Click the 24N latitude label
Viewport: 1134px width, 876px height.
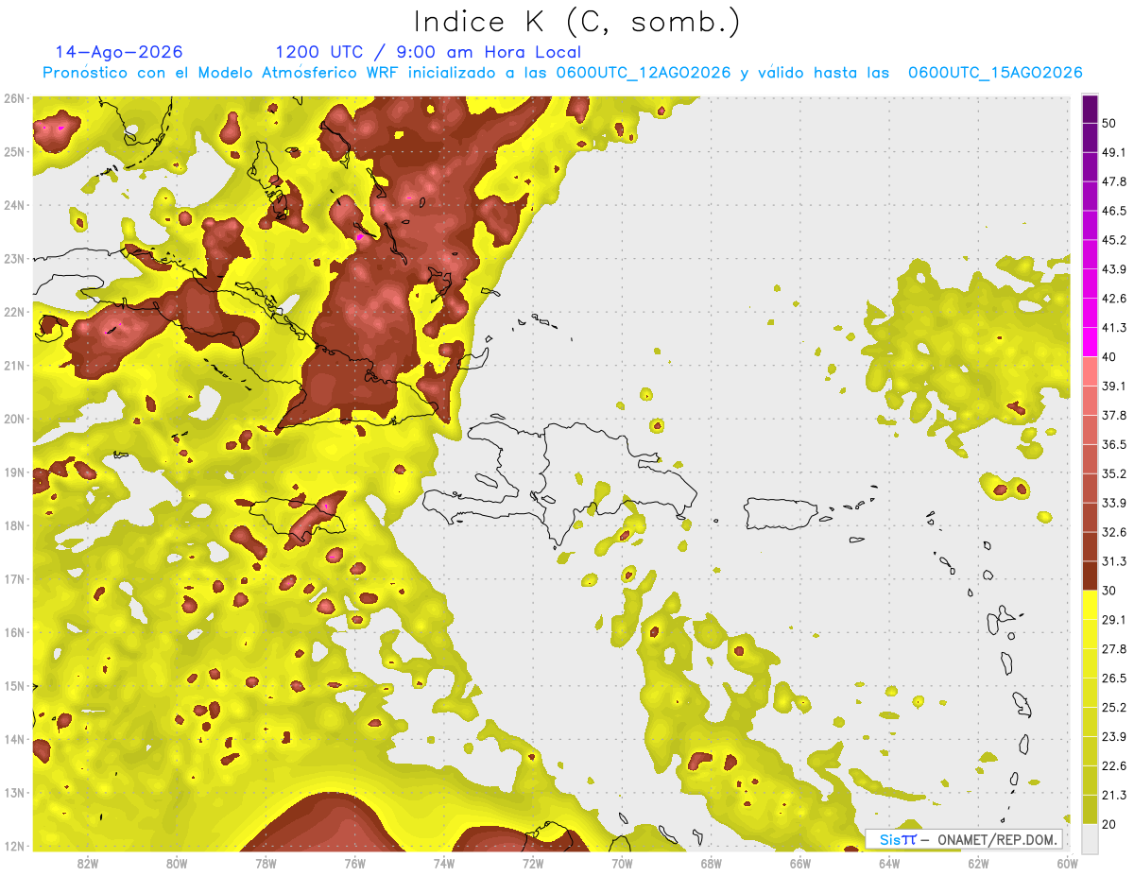click(x=13, y=204)
